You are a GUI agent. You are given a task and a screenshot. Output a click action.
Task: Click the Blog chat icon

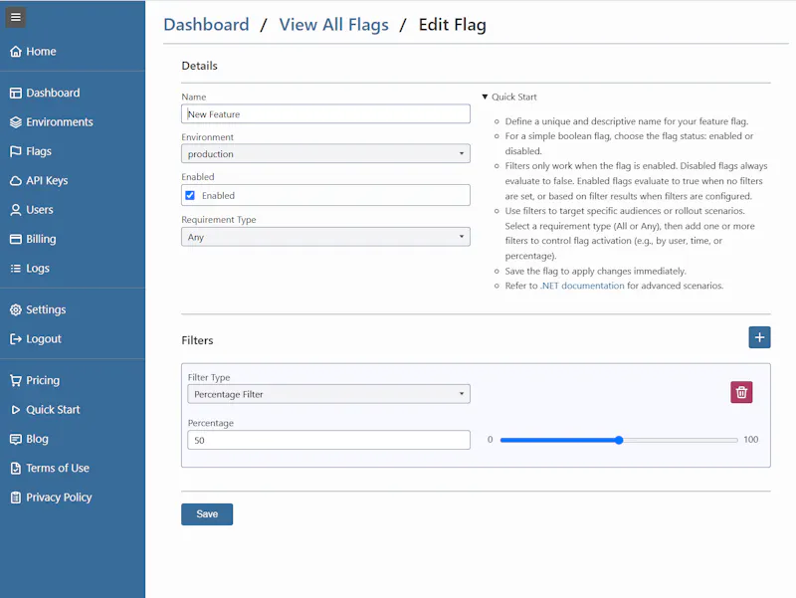tap(16, 439)
